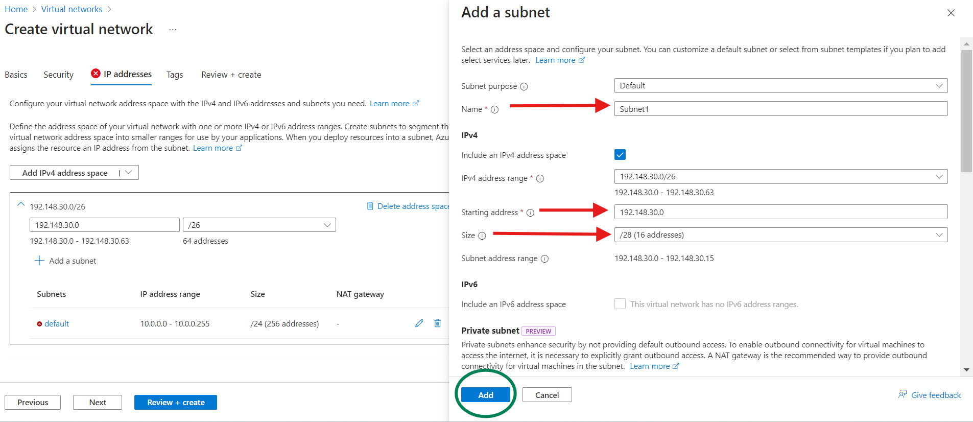Click the Name input field containing Subnet1
Viewport: 973px width, 422px height.
pyautogui.click(x=780, y=109)
